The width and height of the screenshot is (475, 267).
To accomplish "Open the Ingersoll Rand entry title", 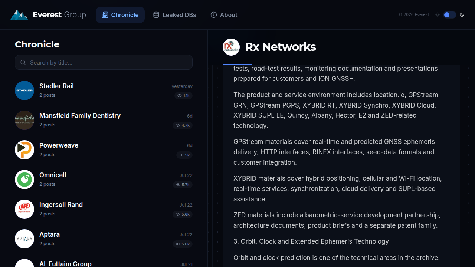I will [61, 205].
